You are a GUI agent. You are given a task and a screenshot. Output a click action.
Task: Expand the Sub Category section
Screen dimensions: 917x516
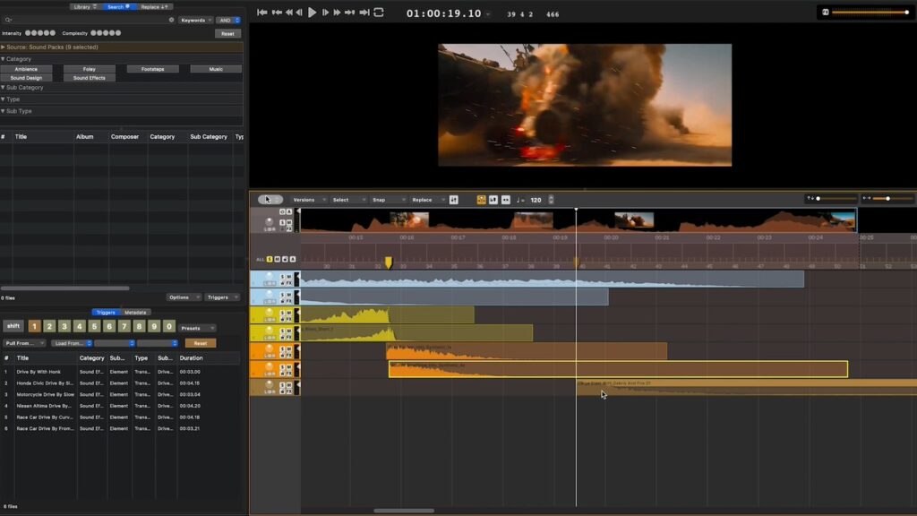(x=22, y=87)
